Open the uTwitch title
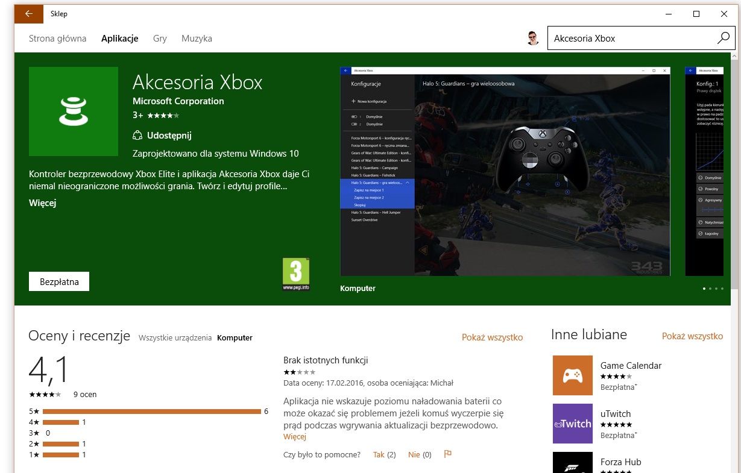This screenshot has width=741, height=473. click(616, 414)
